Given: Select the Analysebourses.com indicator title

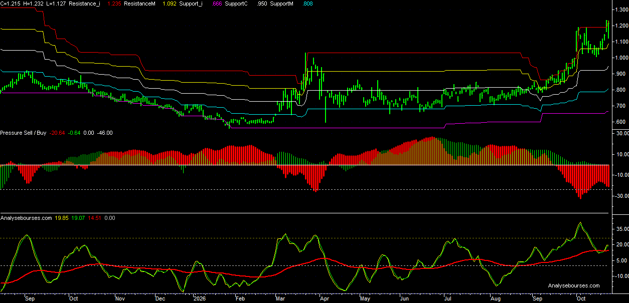Looking at the screenshot, I should coord(26,218).
